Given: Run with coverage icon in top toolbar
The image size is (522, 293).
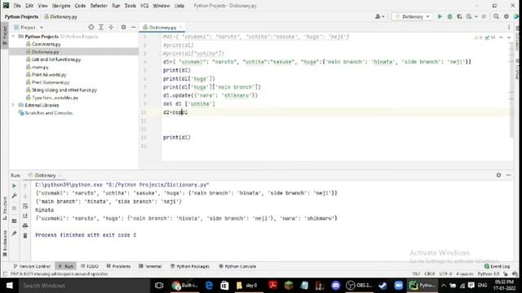Looking at the screenshot, I should point(460,16).
